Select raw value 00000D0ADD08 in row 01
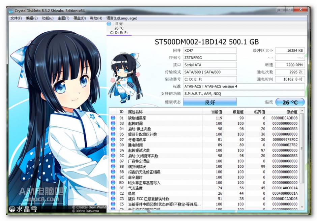The image size is (317, 221). pos(284,118)
